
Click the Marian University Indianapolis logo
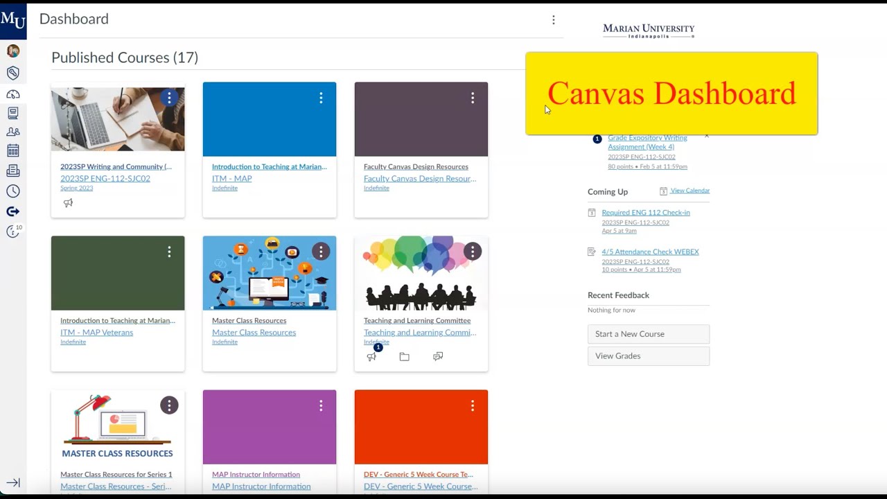tap(649, 30)
